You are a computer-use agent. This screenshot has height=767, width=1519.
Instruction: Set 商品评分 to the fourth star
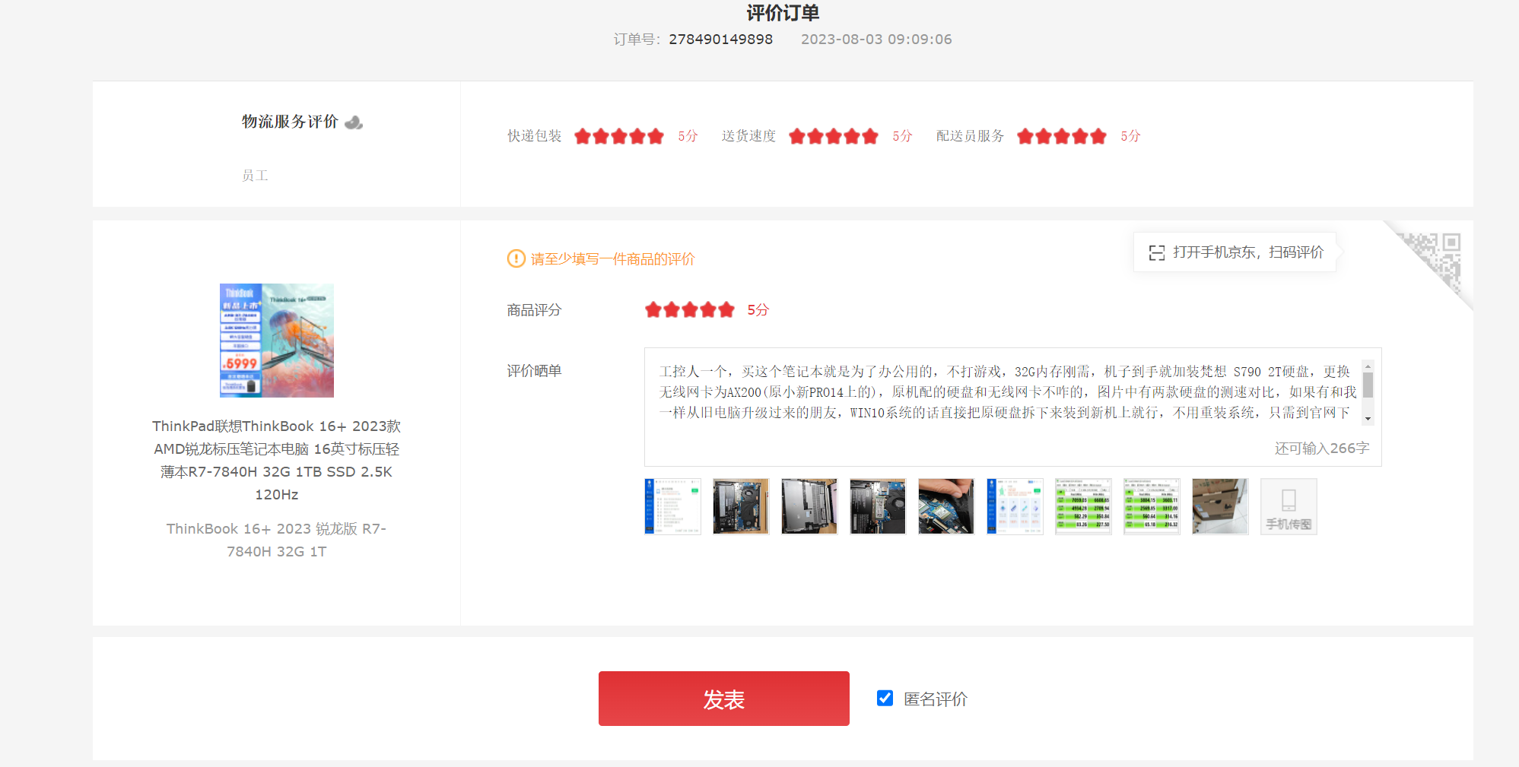[708, 309]
